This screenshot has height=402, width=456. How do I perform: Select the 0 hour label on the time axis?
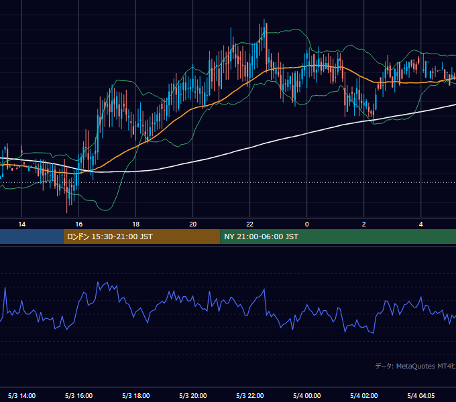pos(307,224)
